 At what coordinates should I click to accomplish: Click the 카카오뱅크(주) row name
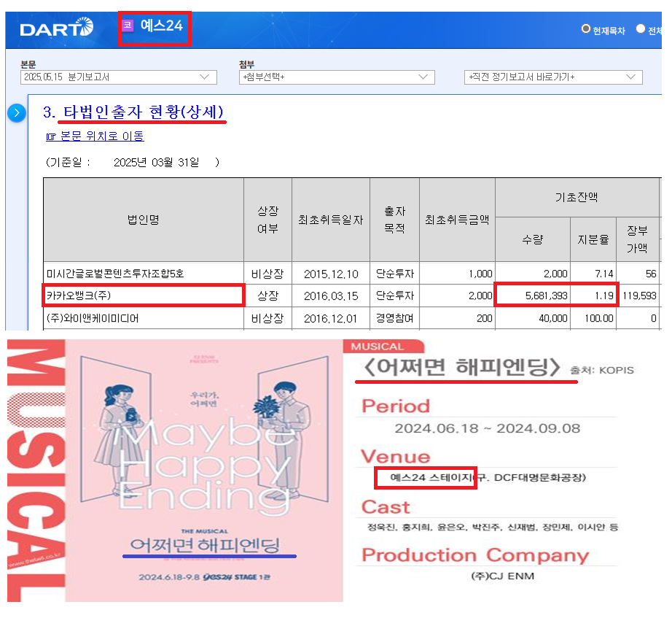click(79, 296)
